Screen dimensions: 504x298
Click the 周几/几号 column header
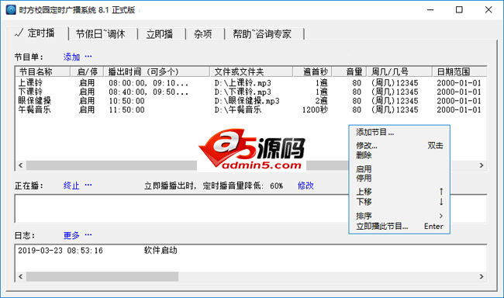click(x=399, y=71)
